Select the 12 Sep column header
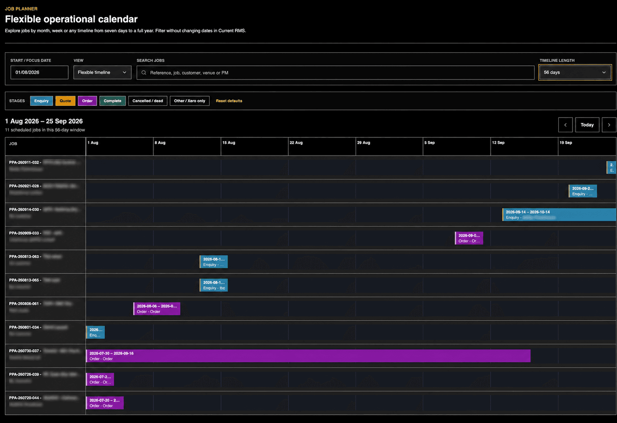The width and height of the screenshot is (617, 423). click(524, 147)
